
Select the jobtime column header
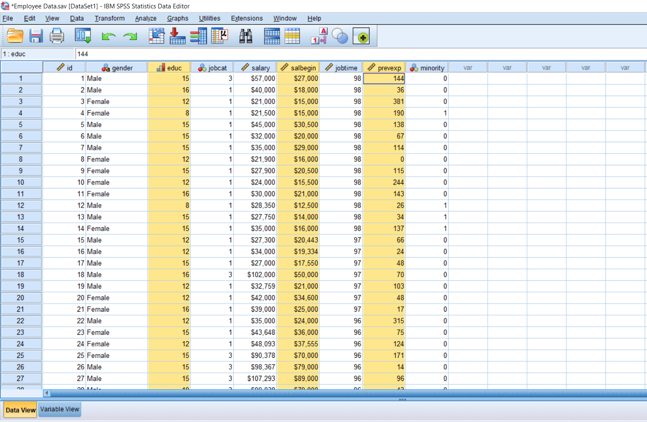tap(341, 68)
